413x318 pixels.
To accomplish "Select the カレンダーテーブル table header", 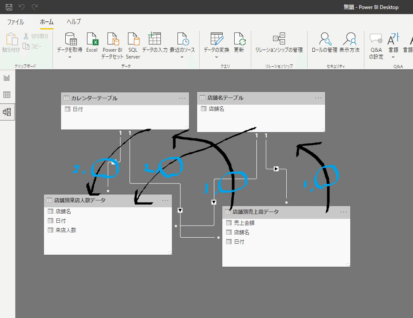I will coord(125,98).
